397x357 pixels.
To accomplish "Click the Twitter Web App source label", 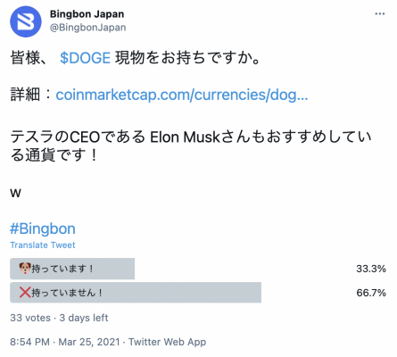I will point(167,342).
